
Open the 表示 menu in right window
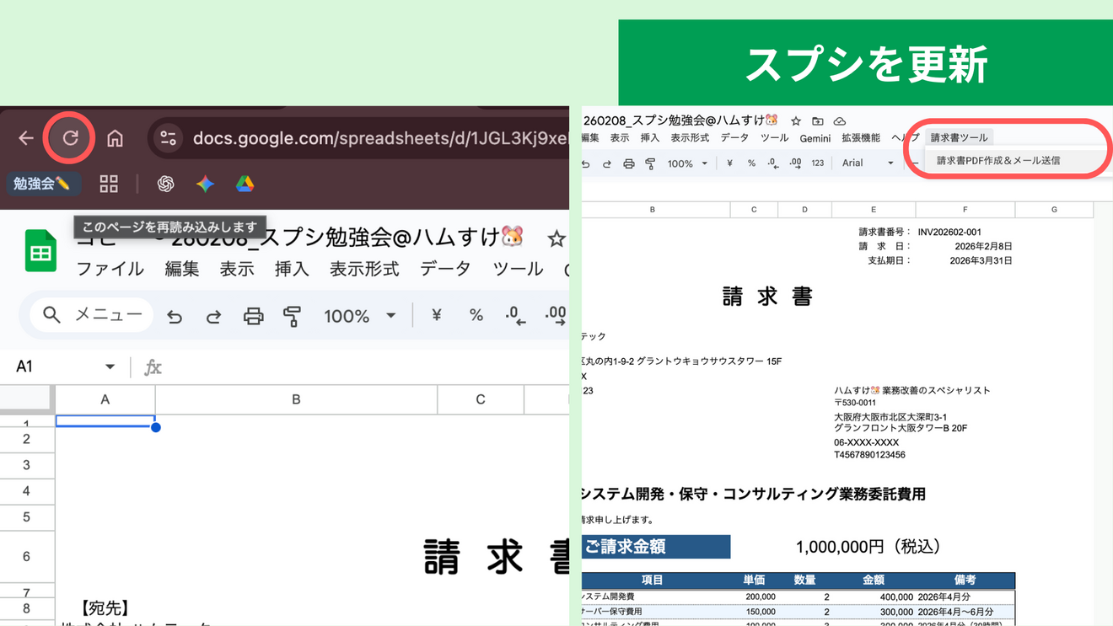(x=620, y=138)
